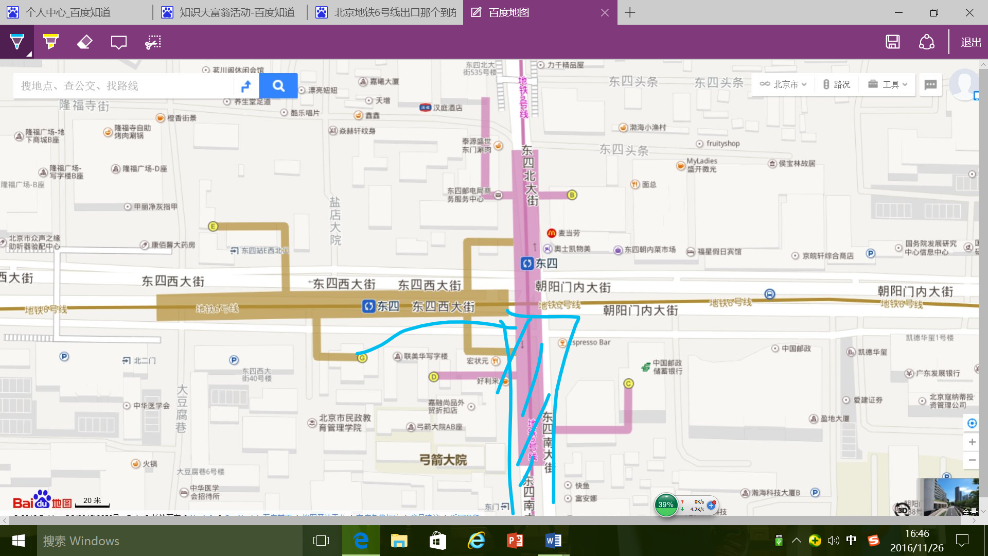Click subway exit B marker
The image size is (988, 556).
[x=572, y=195]
